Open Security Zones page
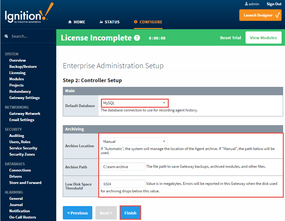 22,154
